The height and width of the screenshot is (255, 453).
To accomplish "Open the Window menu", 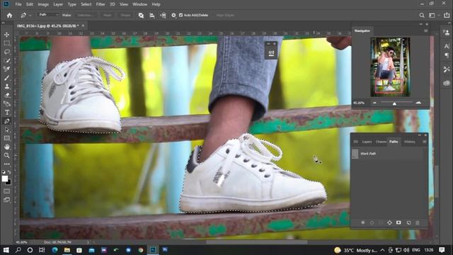I will (x=140, y=4).
